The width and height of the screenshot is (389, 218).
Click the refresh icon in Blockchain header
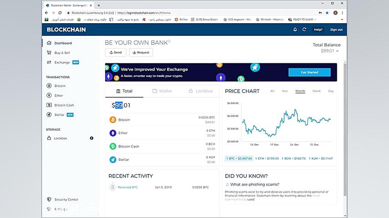(304, 30)
